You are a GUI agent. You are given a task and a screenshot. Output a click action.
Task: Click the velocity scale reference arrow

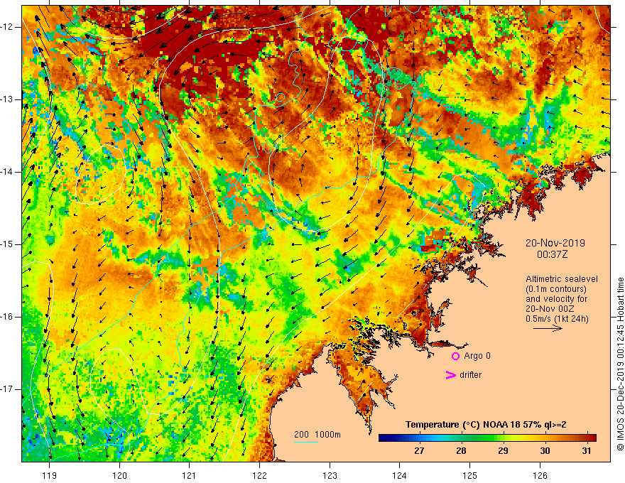[548, 328]
